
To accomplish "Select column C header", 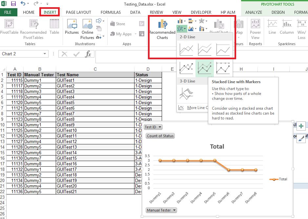I will 95,69.
